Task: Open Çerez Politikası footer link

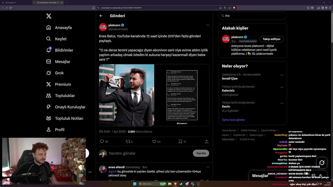Action: pyautogui.click(x=269, y=130)
